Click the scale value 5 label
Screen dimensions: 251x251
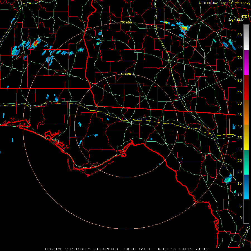tap(241, 206)
